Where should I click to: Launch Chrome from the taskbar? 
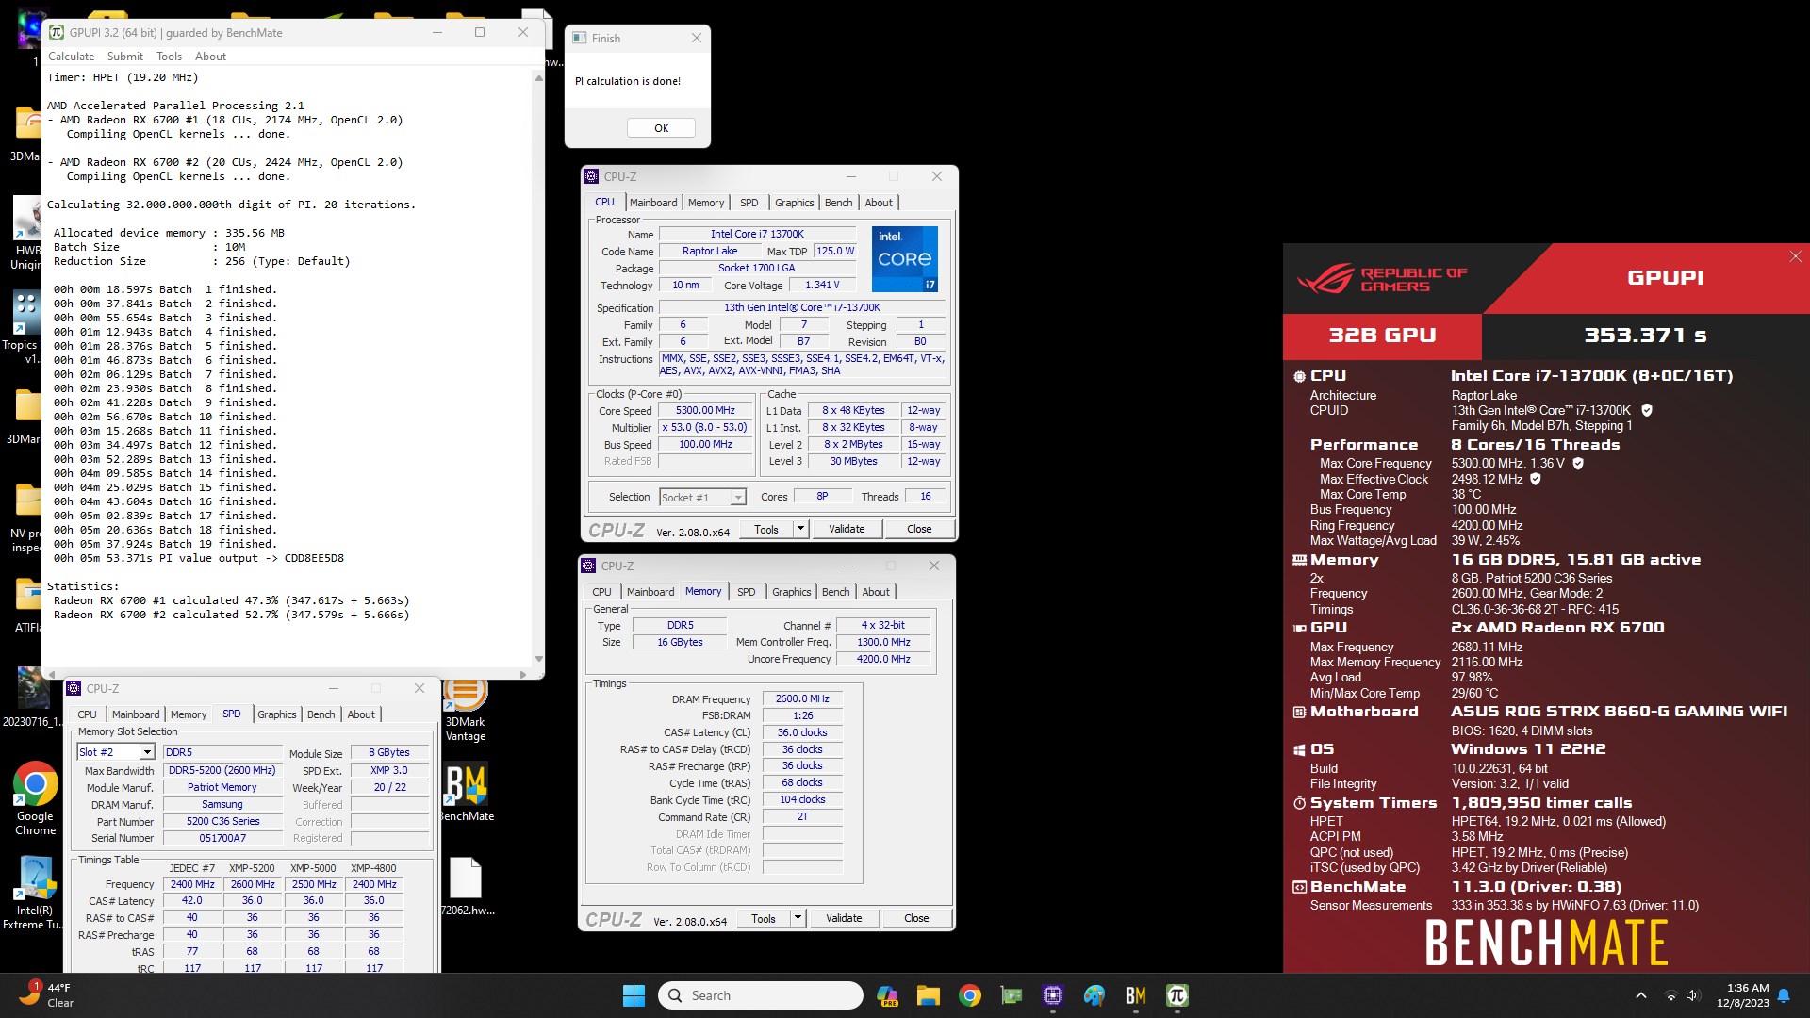[970, 995]
